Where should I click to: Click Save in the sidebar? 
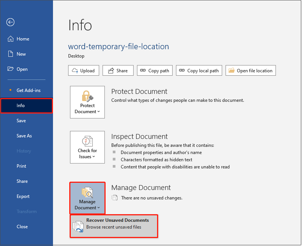26,121
